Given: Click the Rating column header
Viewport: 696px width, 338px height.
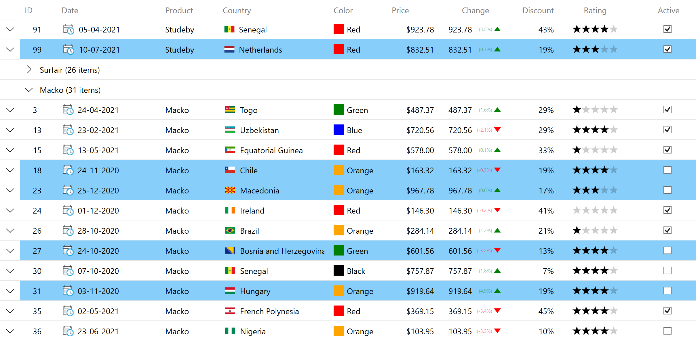Looking at the screenshot, I should (x=595, y=10).
